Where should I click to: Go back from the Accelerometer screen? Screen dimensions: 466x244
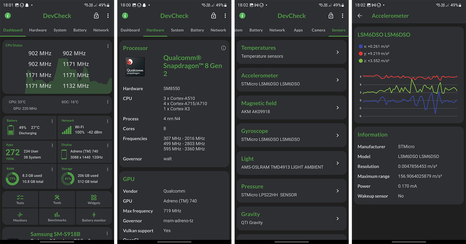coord(360,16)
